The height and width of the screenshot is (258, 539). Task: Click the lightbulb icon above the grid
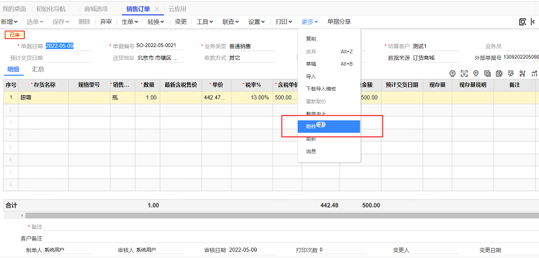[x=452, y=73]
